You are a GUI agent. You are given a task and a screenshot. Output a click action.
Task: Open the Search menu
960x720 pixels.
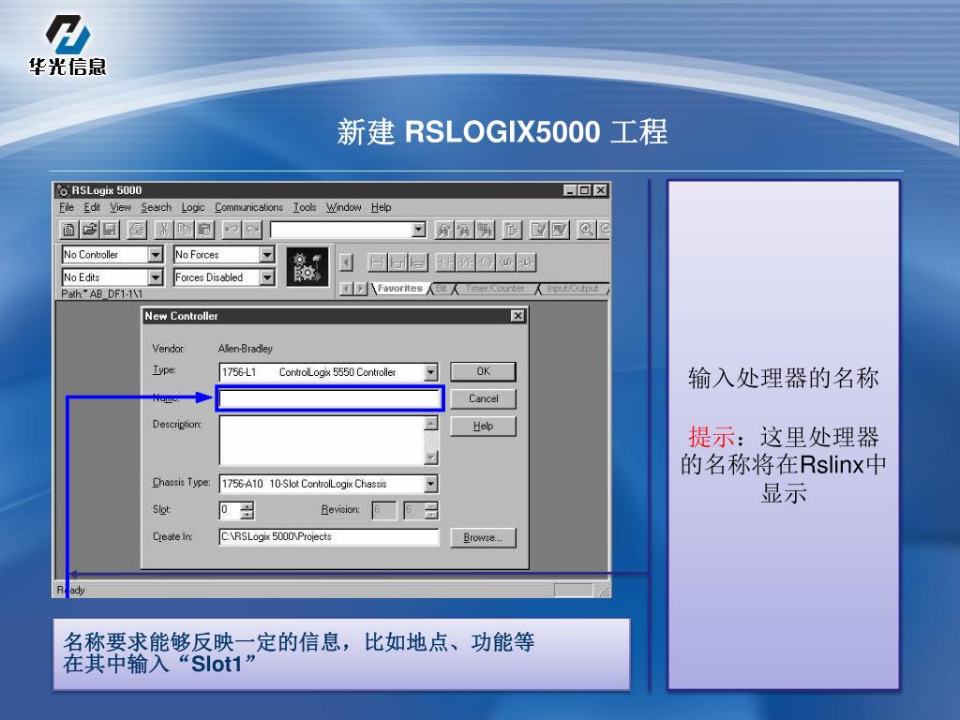pyautogui.click(x=157, y=207)
